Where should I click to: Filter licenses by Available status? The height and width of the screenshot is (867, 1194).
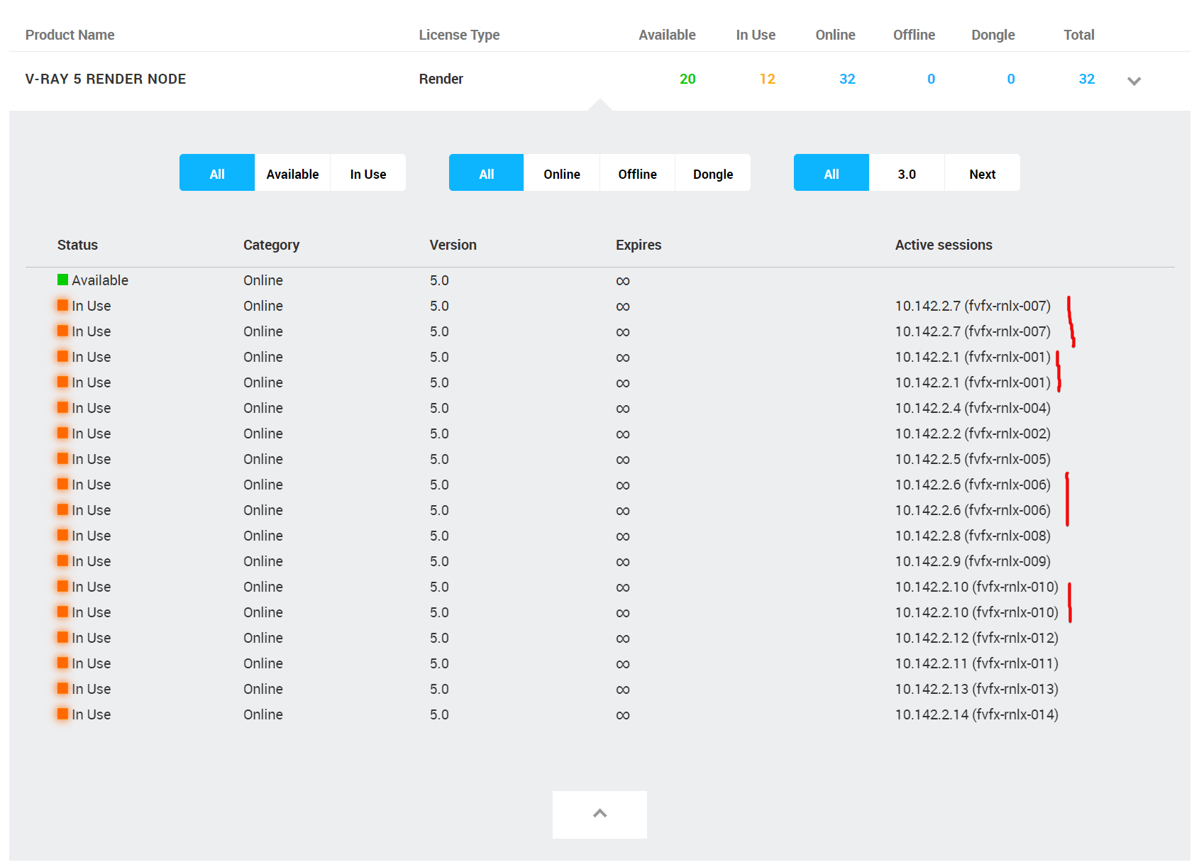point(292,173)
